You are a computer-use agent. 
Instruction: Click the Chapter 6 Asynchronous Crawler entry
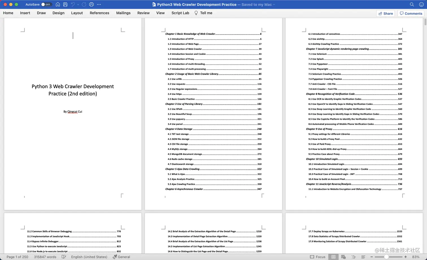click(x=213, y=189)
